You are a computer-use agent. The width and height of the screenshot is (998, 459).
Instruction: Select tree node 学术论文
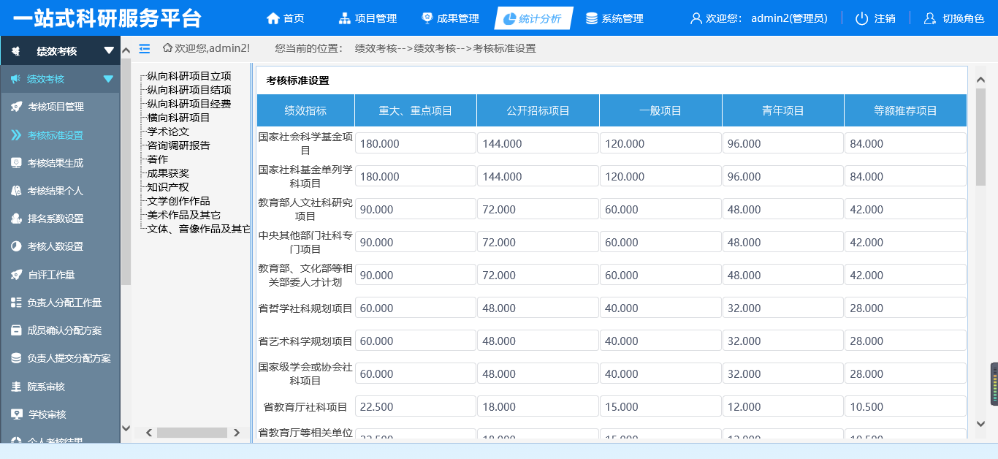pos(168,132)
